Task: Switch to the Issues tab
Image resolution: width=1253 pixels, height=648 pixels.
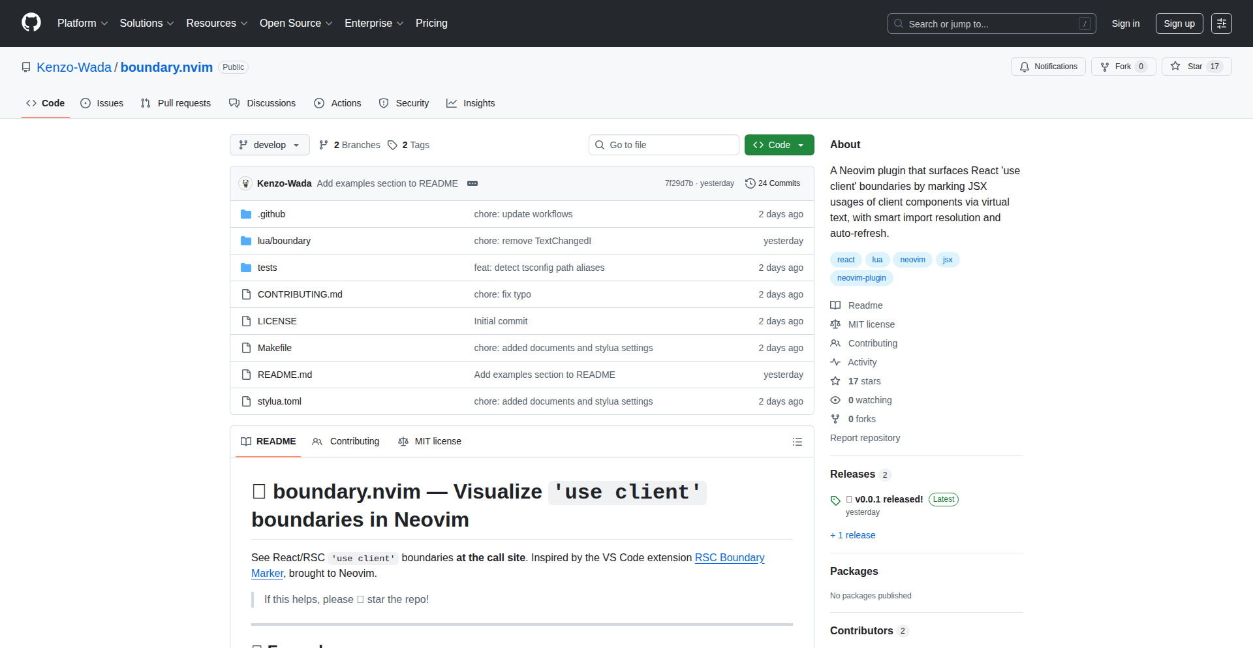Action: 102,103
